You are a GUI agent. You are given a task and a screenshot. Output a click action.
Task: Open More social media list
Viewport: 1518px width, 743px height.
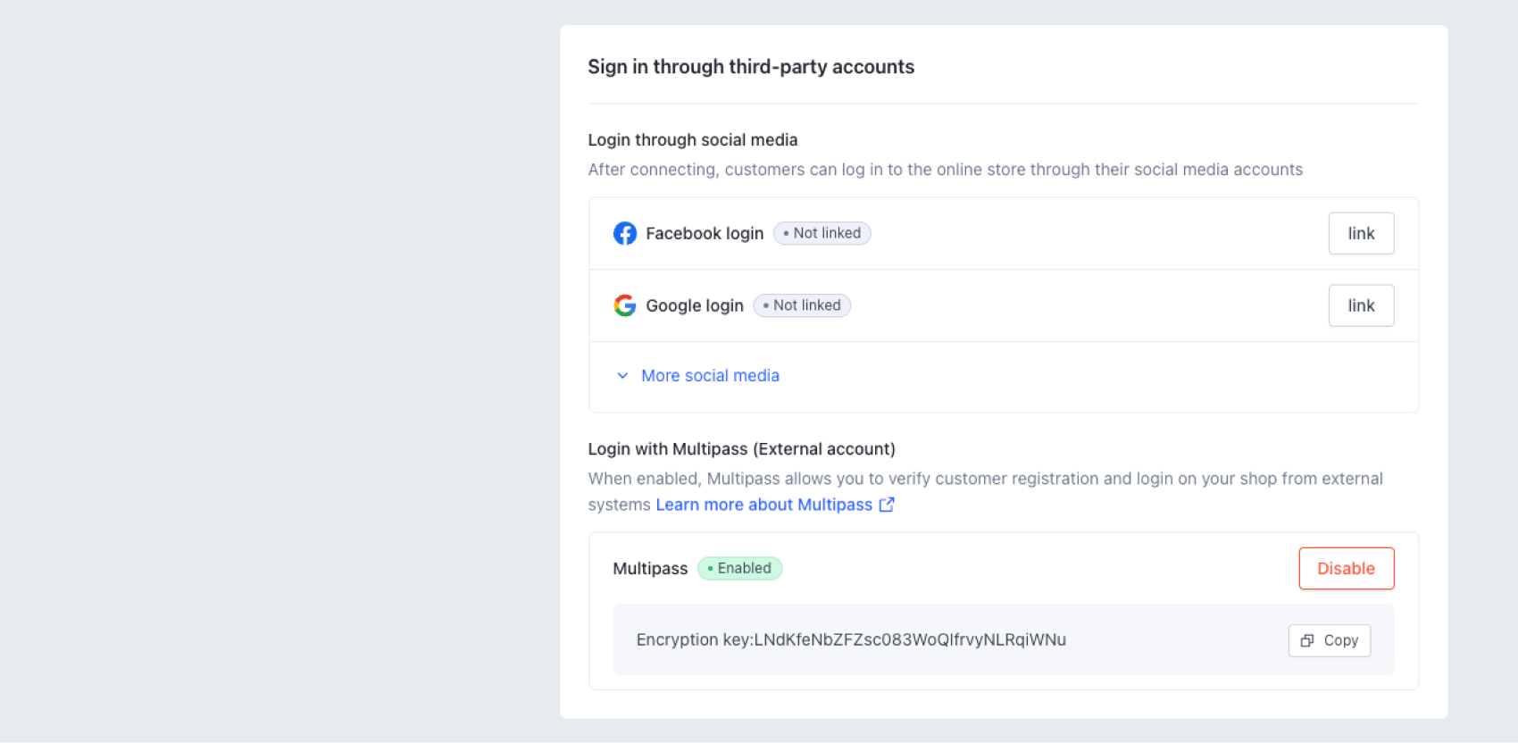click(710, 376)
